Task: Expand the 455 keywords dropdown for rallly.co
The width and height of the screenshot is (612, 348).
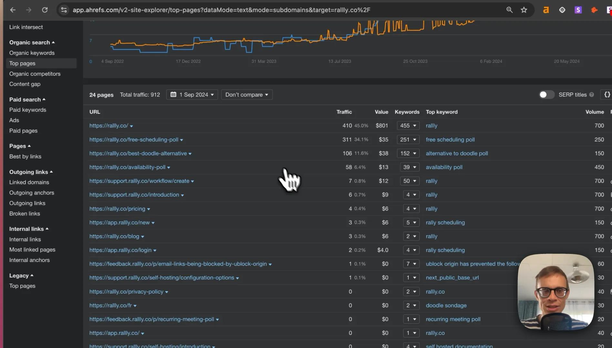Action: pyautogui.click(x=408, y=126)
